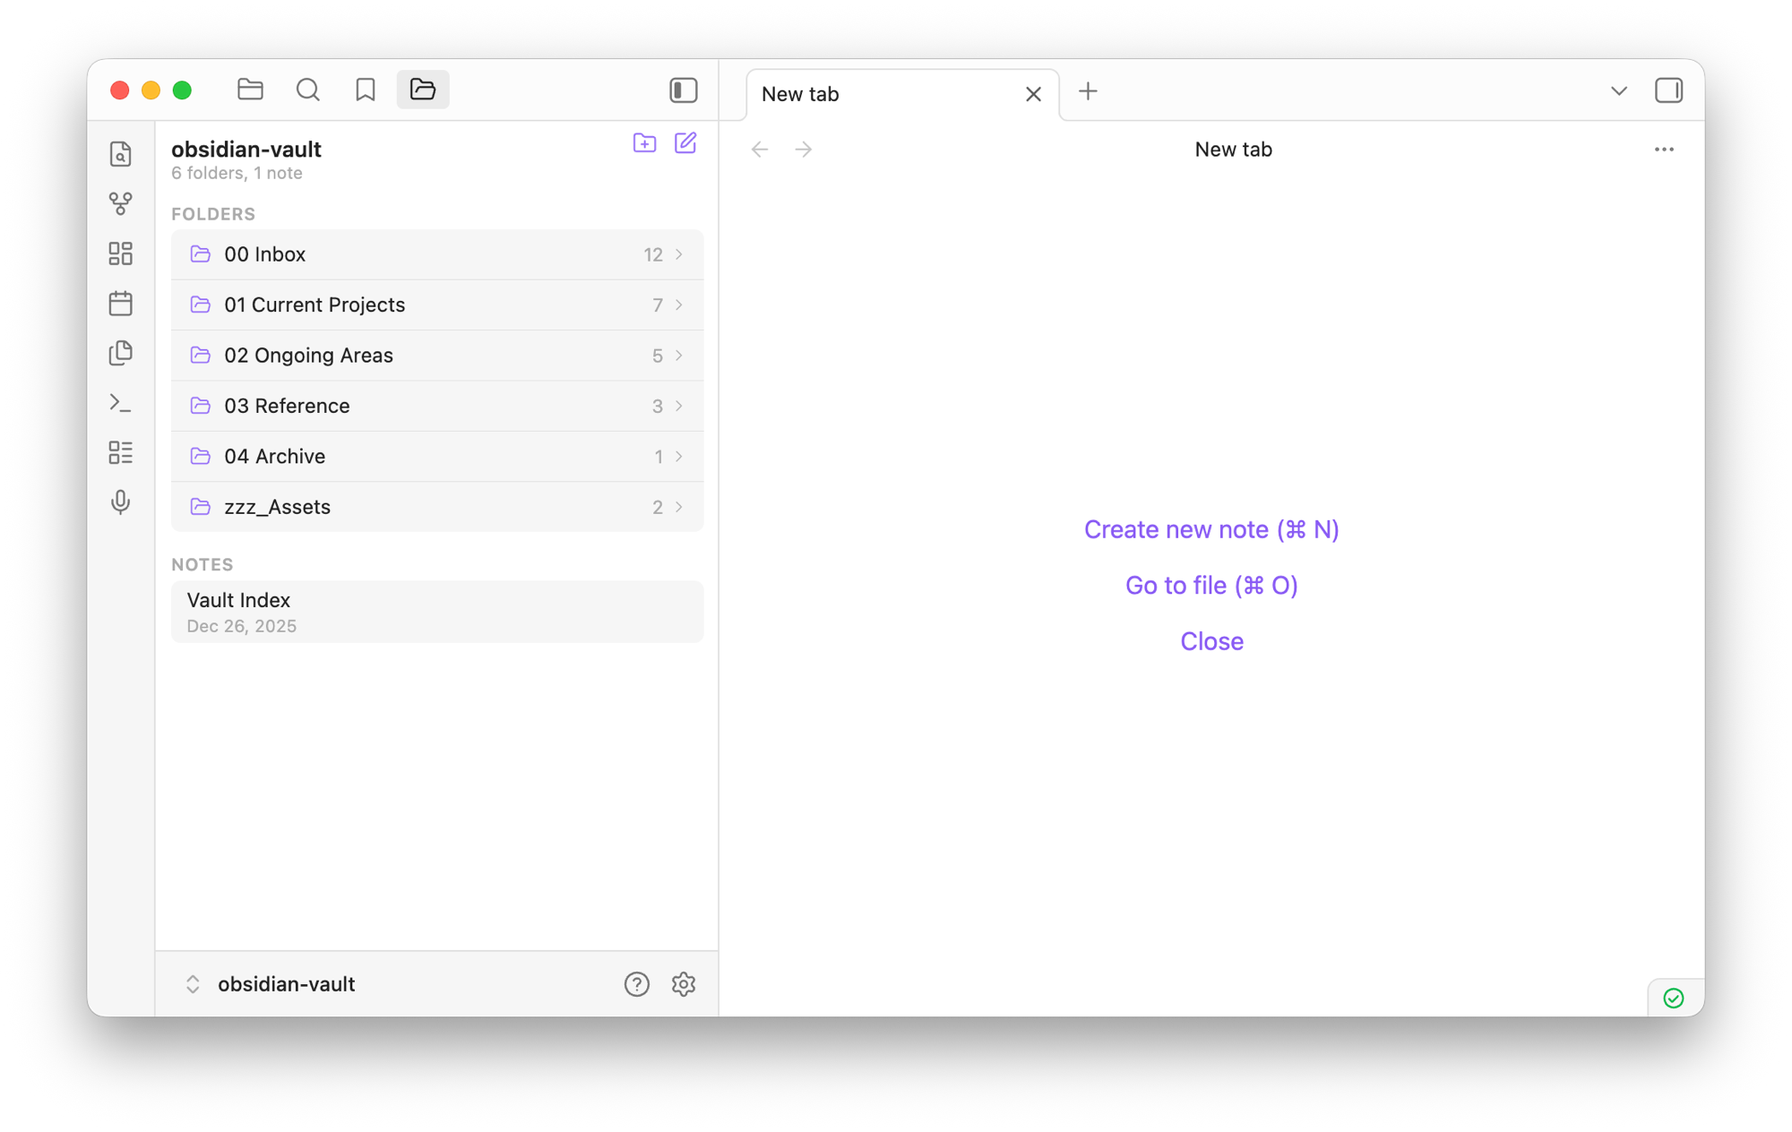Open the 00 Inbox folder name
Viewport: 1792px width, 1132px height.
click(x=265, y=254)
